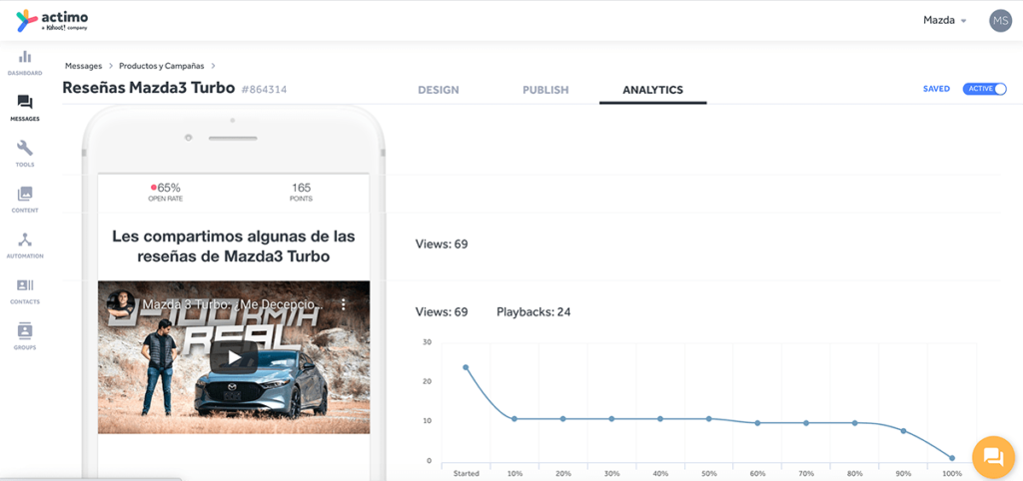Click the message title Reseñas Mazda3 Turbo
Screen dimensions: 1023x481
tap(148, 88)
